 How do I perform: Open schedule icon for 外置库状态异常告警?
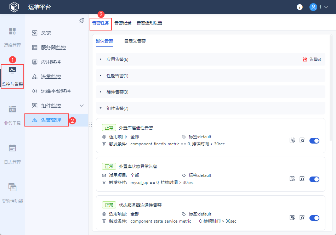292,179
